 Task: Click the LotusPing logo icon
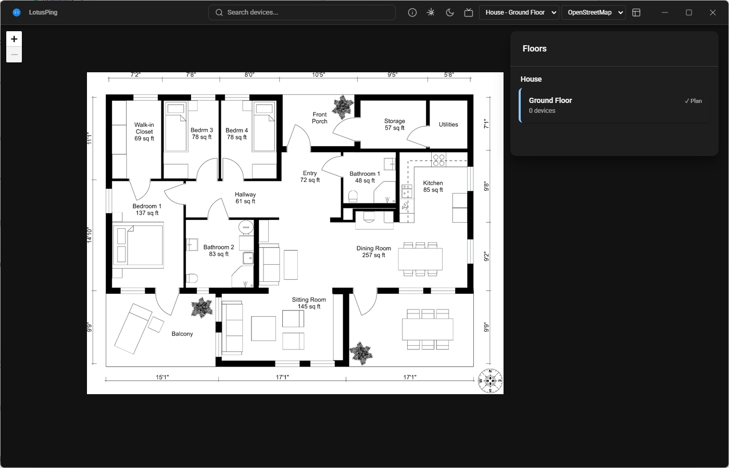pos(16,12)
